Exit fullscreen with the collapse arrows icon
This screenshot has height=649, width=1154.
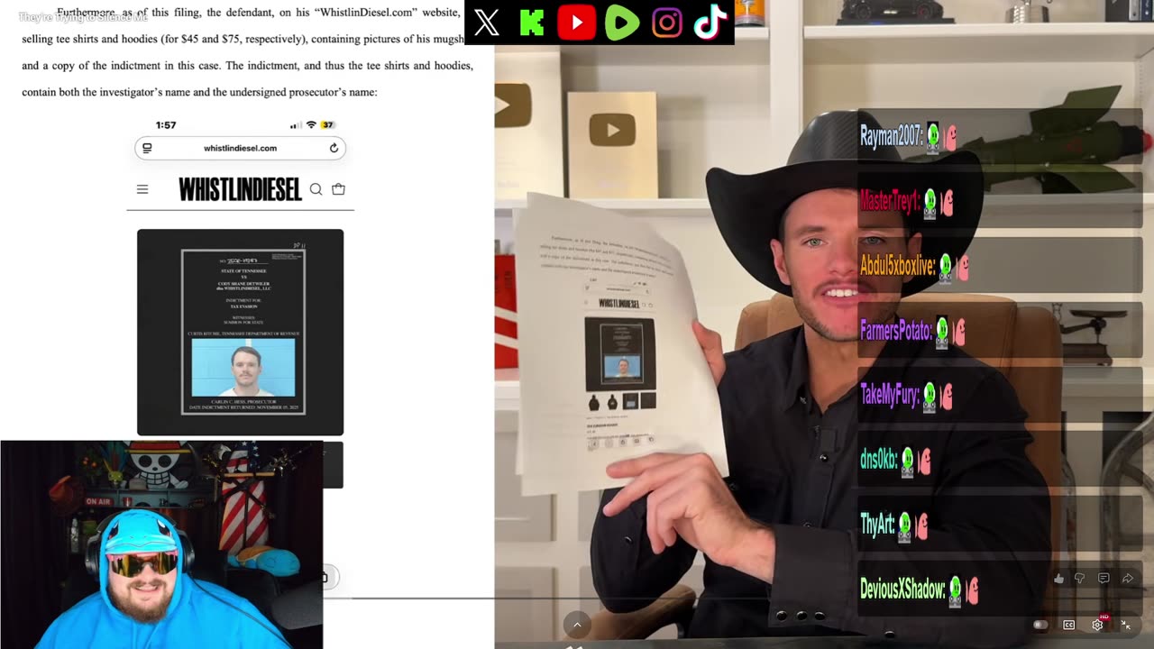[1125, 625]
